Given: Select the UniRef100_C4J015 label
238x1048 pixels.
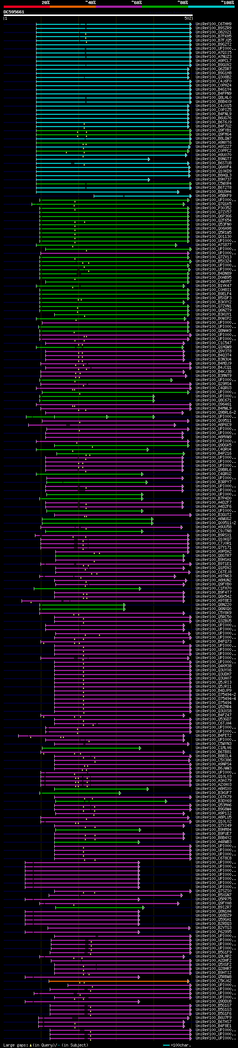Looking at the screenshot, I should coord(213,106).
